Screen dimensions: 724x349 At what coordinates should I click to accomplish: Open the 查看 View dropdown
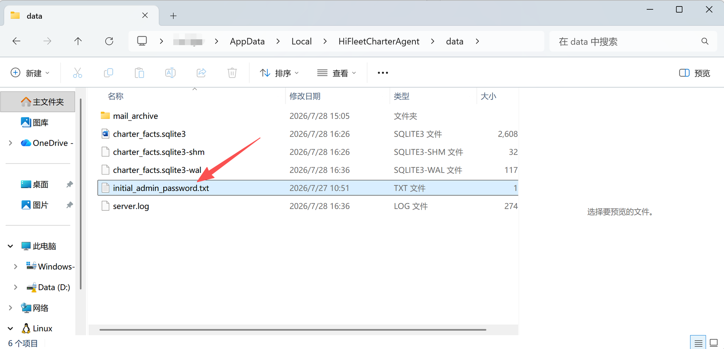337,73
